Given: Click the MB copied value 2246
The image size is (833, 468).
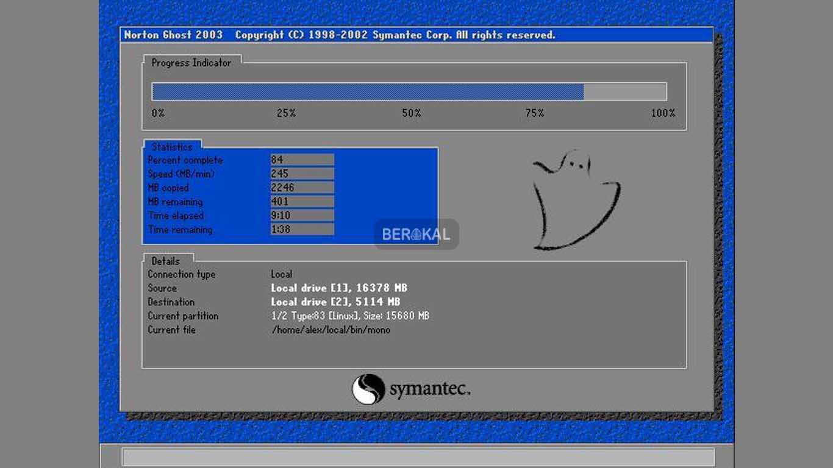Looking at the screenshot, I should (302, 188).
